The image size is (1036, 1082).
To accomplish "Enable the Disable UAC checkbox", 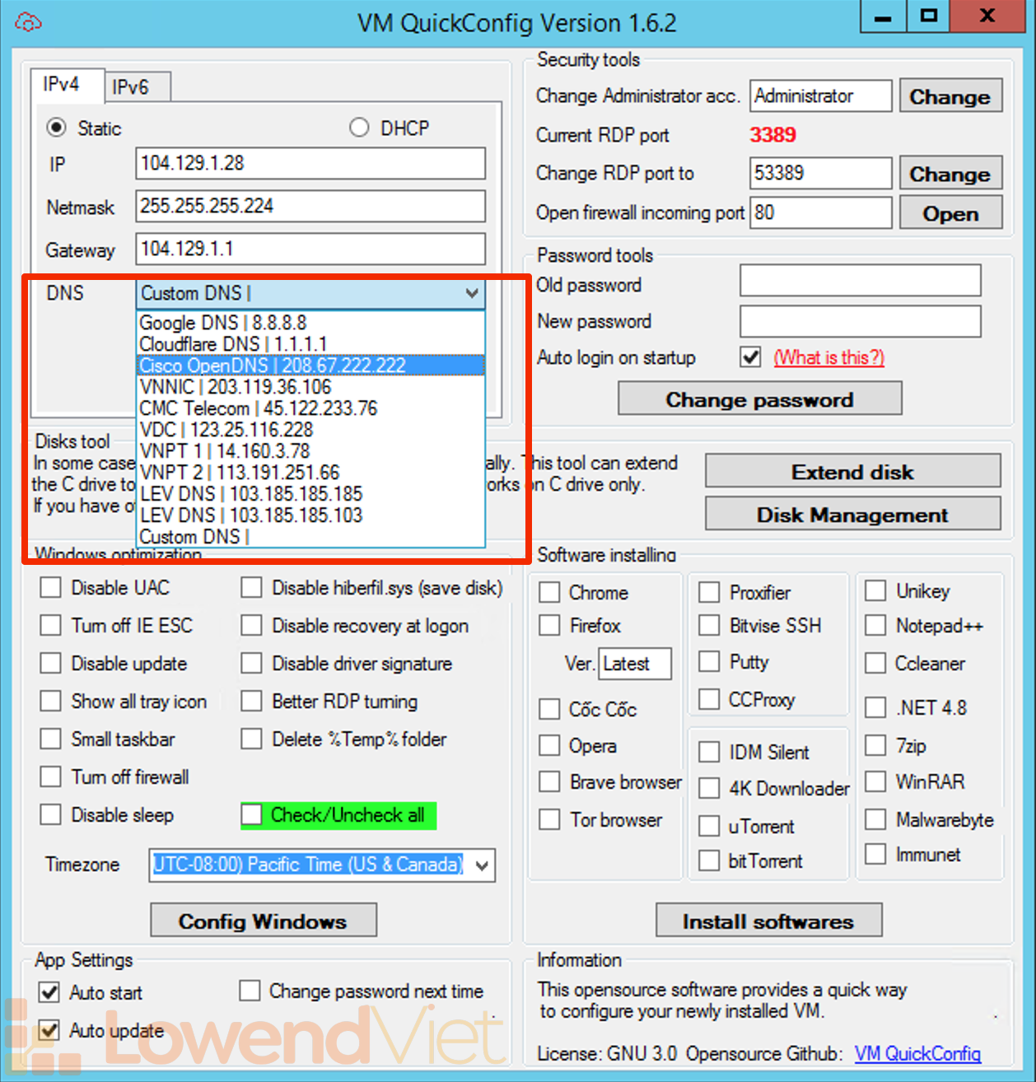I will click(51, 588).
